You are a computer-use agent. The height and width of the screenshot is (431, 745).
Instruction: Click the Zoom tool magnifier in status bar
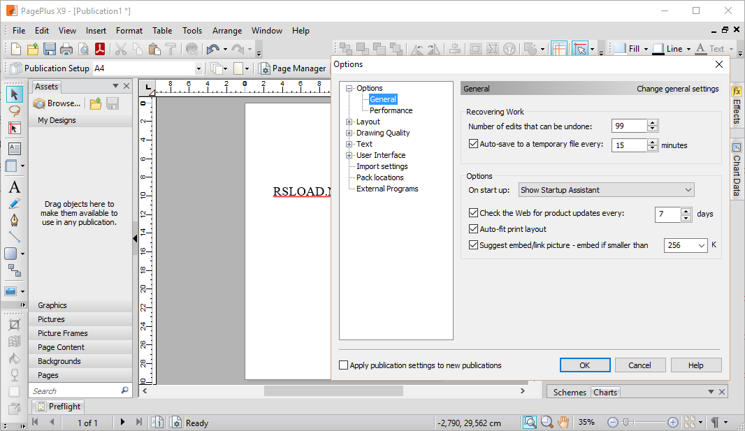pyautogui.click(x=547, y=422)
